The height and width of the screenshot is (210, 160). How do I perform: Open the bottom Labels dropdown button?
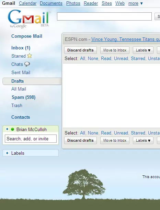coord(143,140)
